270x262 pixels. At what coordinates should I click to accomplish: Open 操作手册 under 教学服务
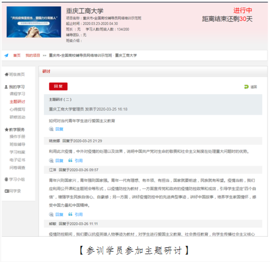17,137
